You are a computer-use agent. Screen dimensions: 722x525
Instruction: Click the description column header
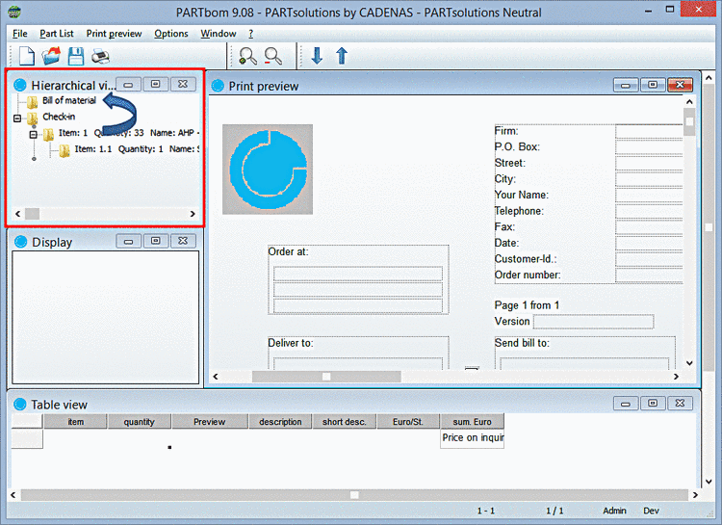(280, 422)
